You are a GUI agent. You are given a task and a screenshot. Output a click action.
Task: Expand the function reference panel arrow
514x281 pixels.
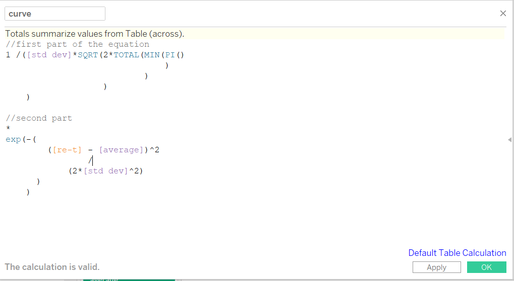coord(509,140)
